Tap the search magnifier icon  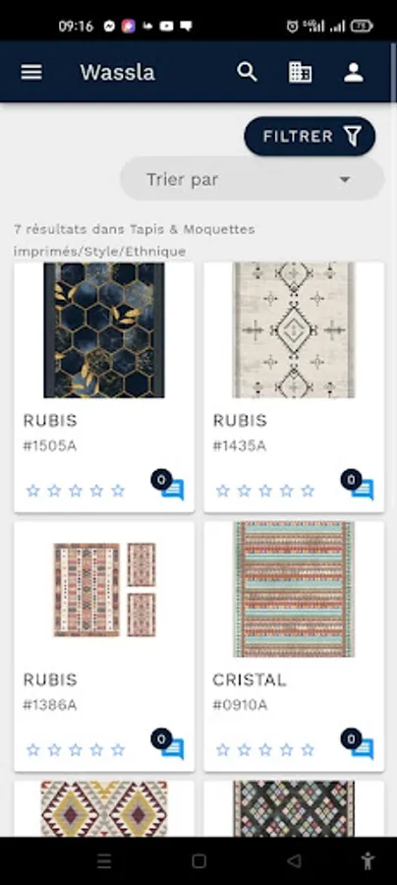[x=247, y=72]
